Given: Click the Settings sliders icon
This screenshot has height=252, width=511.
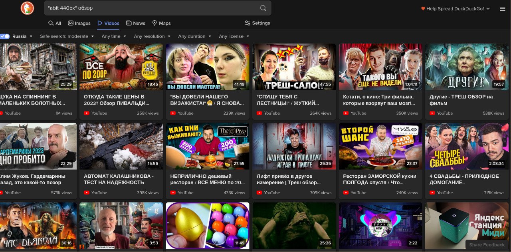Looking at the screenshot, I should pyautogui.click(x=248, y=23).
